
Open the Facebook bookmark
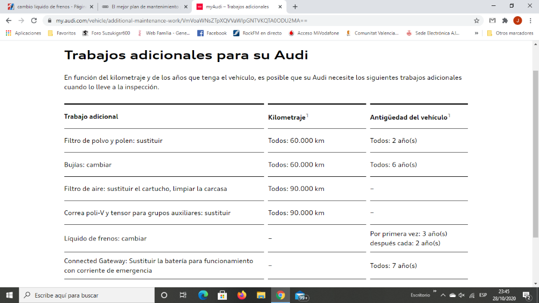click(x=212, y=33)
